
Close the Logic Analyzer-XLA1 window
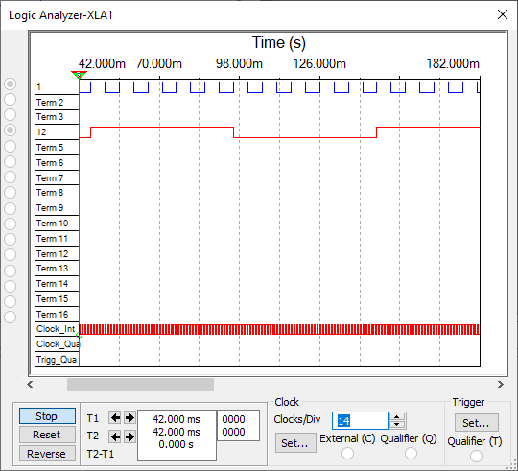(x=503, y=14)
